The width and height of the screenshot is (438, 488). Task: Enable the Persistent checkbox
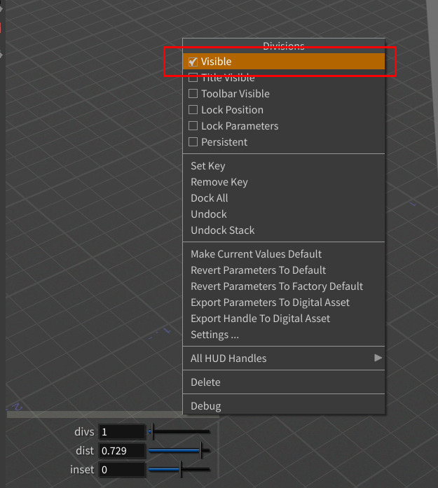[193, 142]
